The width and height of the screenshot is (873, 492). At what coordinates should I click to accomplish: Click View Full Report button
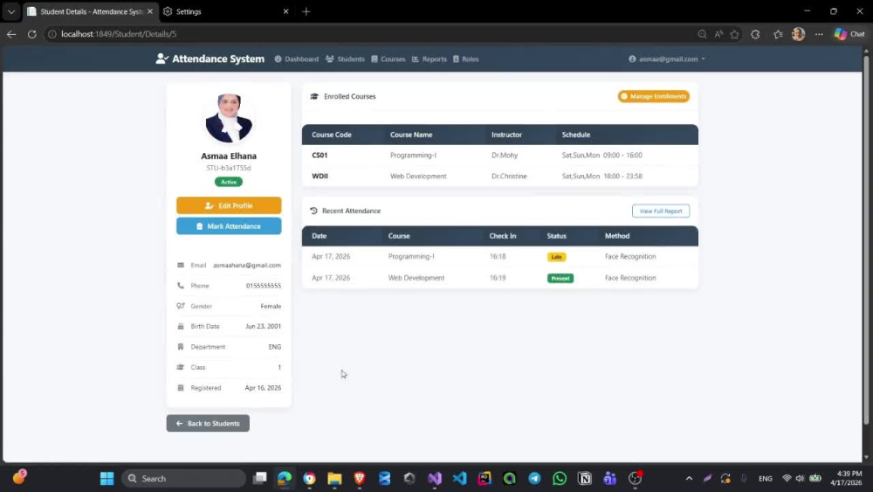click(x=661, y=211)
